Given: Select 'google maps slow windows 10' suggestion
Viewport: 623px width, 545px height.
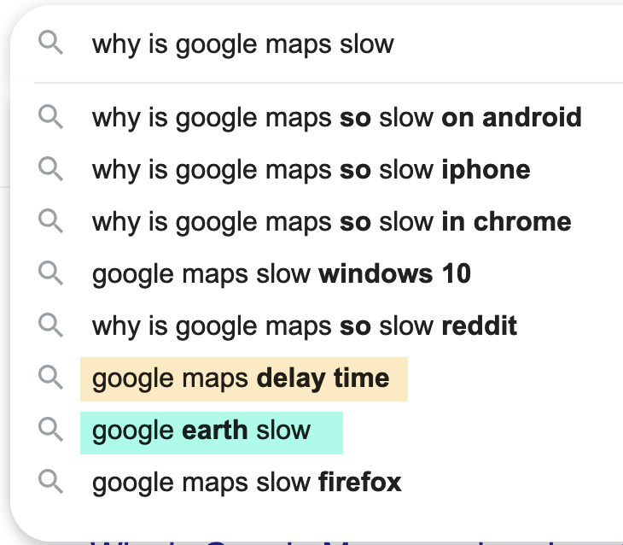Looking at the screenshot, I should [x=281, y=273].
